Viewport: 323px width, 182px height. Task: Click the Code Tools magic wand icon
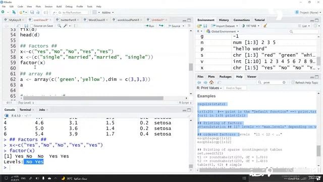(x=66, y=26)
